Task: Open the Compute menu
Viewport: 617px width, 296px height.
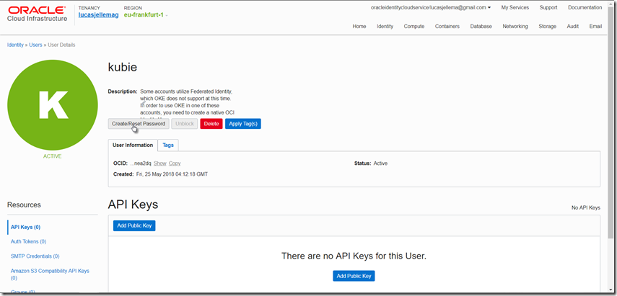Action: click(413, 26)
